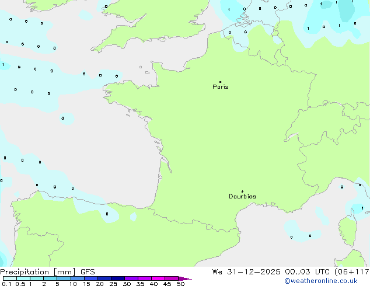370x286 pixels.
Task: Click the GFS model label
Action: click(88, 272)
